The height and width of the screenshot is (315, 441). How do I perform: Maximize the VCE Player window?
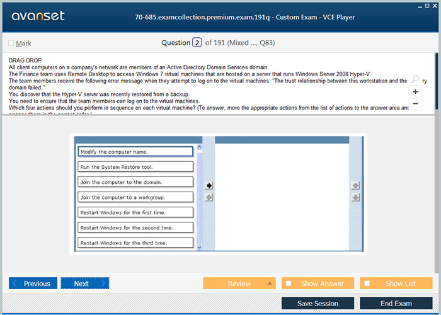click(x=427, y=6)
